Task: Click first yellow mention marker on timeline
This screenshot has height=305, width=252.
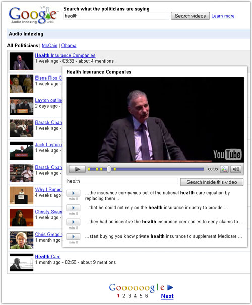Action: click(x=89, y=169)
